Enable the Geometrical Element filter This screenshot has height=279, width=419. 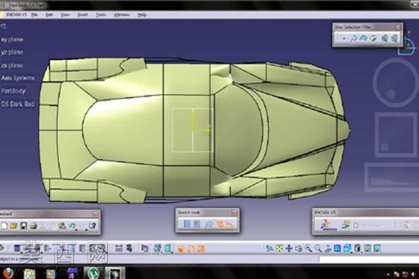pyautogui.click(x=395, y=39)
